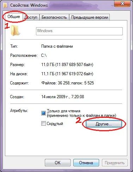Image resolution: width=133 pixels, height=172 pixels.
Task: Open the Безопасность tab
Action: (54, 17)
